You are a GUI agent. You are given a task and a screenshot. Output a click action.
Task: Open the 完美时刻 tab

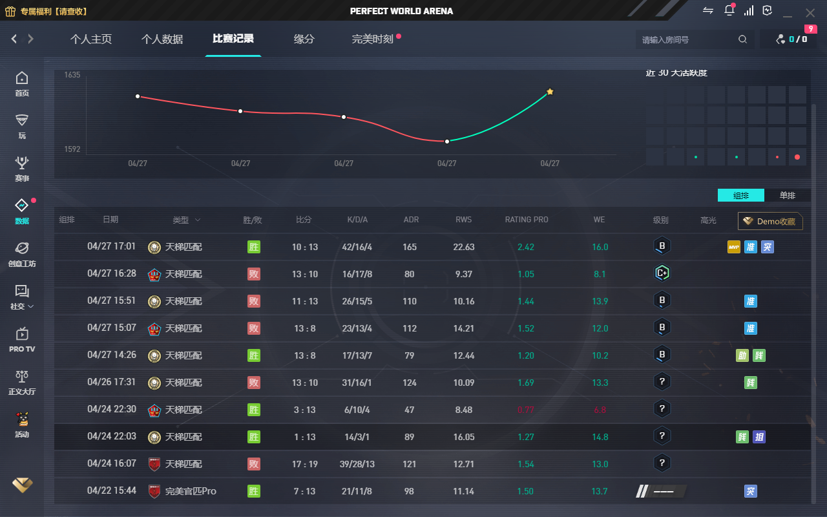click(373, 39)
